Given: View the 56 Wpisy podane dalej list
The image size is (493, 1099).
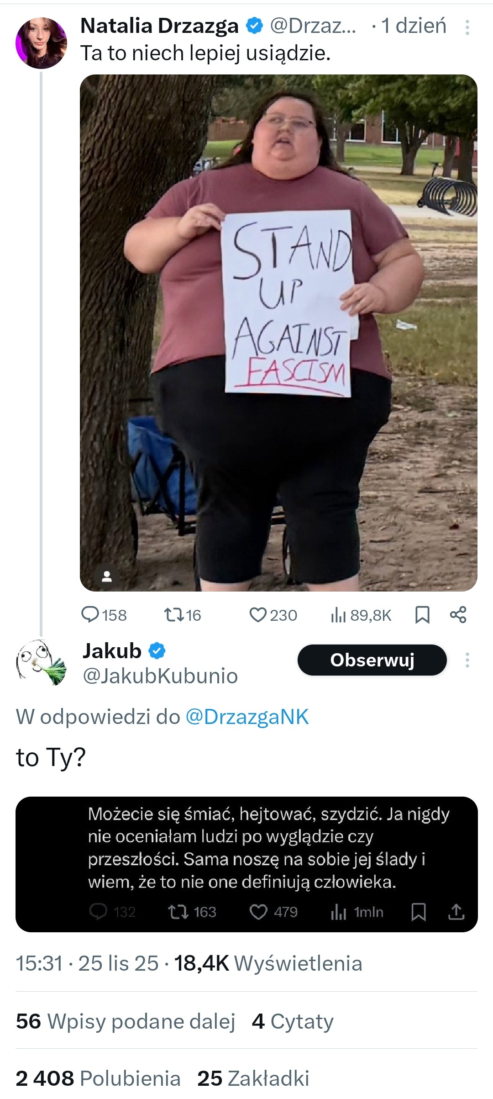Looking at the screenshot, I should pos(126,1021).
